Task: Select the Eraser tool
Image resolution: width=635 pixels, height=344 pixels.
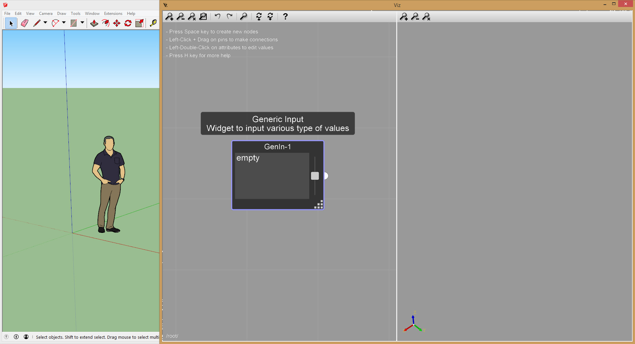Action: click(24, 23)
